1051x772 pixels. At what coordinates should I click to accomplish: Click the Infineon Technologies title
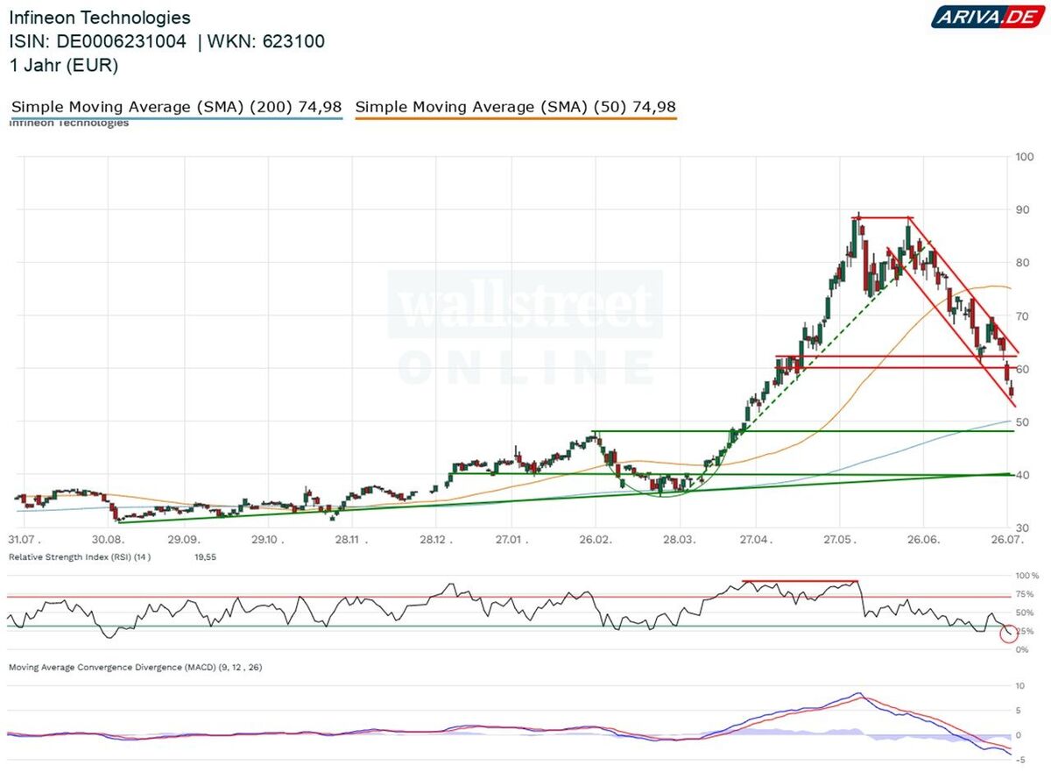(100, 18)
